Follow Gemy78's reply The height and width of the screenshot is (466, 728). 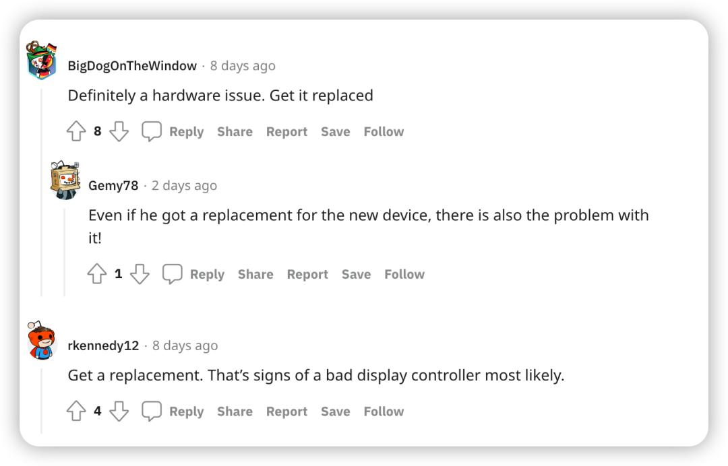404,273
